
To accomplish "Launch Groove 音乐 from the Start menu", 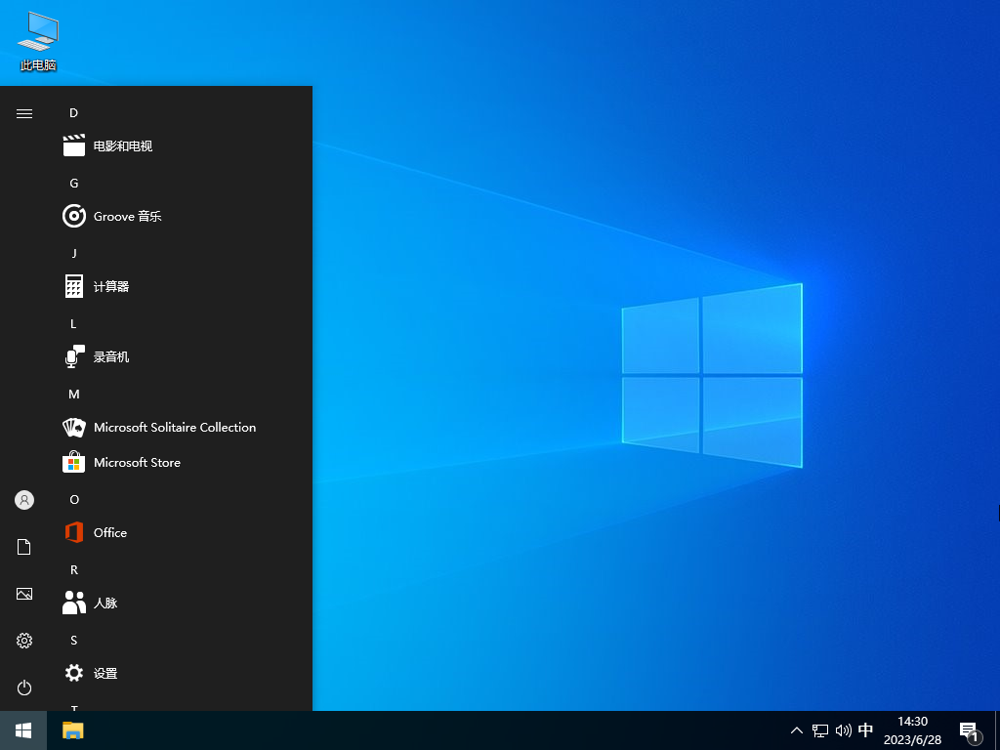I will [x=125, y=216].
